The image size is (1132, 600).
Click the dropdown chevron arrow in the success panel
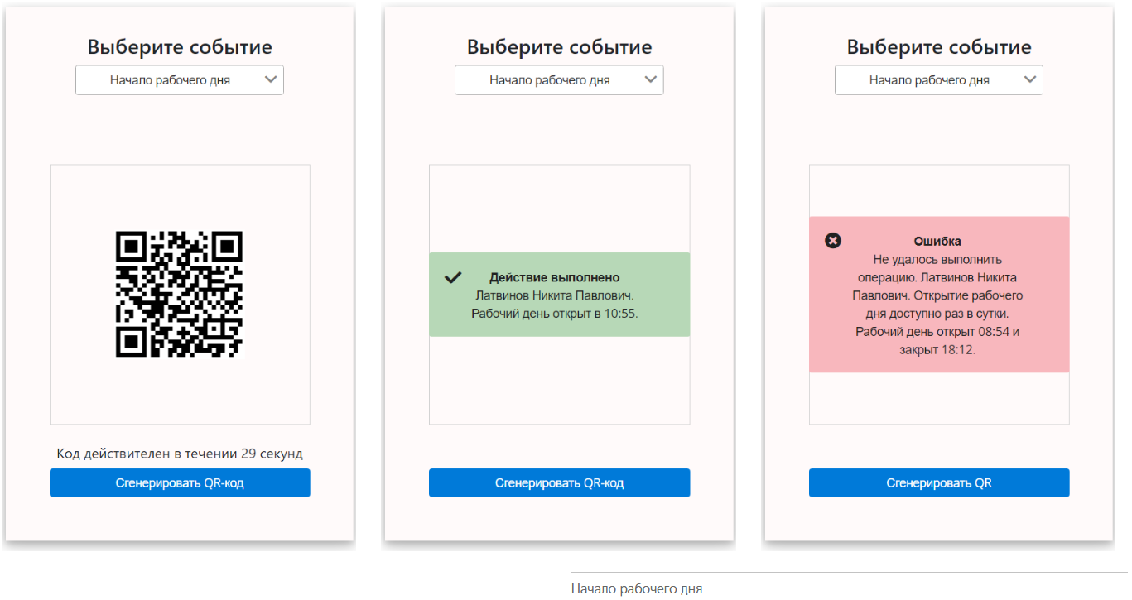point(651,79)
